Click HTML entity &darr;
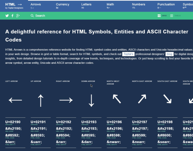Viewport: 193px width, 151px height. coord(87,142)
